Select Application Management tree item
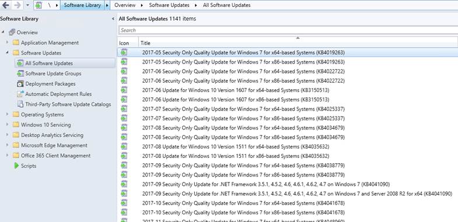Screen dimensions: 458x222 pos(50,43)
